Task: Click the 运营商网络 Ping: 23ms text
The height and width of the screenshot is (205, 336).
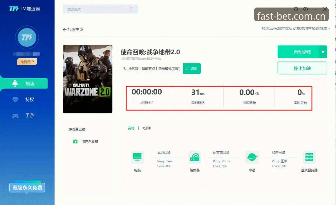Action: click(221, 161)
